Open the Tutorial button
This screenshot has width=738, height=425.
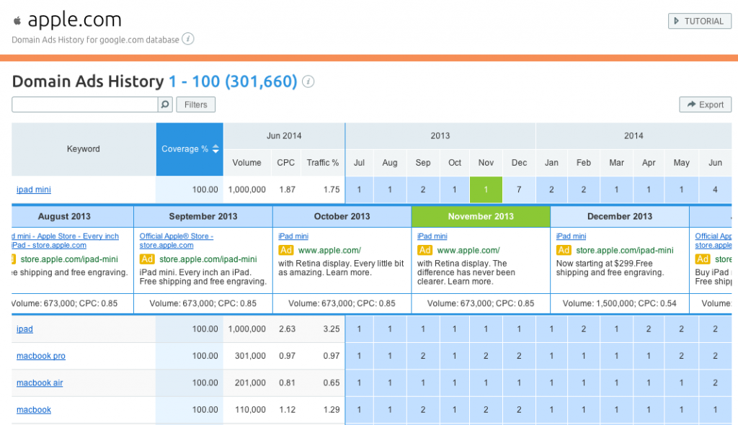pyautogui.click(x=699, y=21)
